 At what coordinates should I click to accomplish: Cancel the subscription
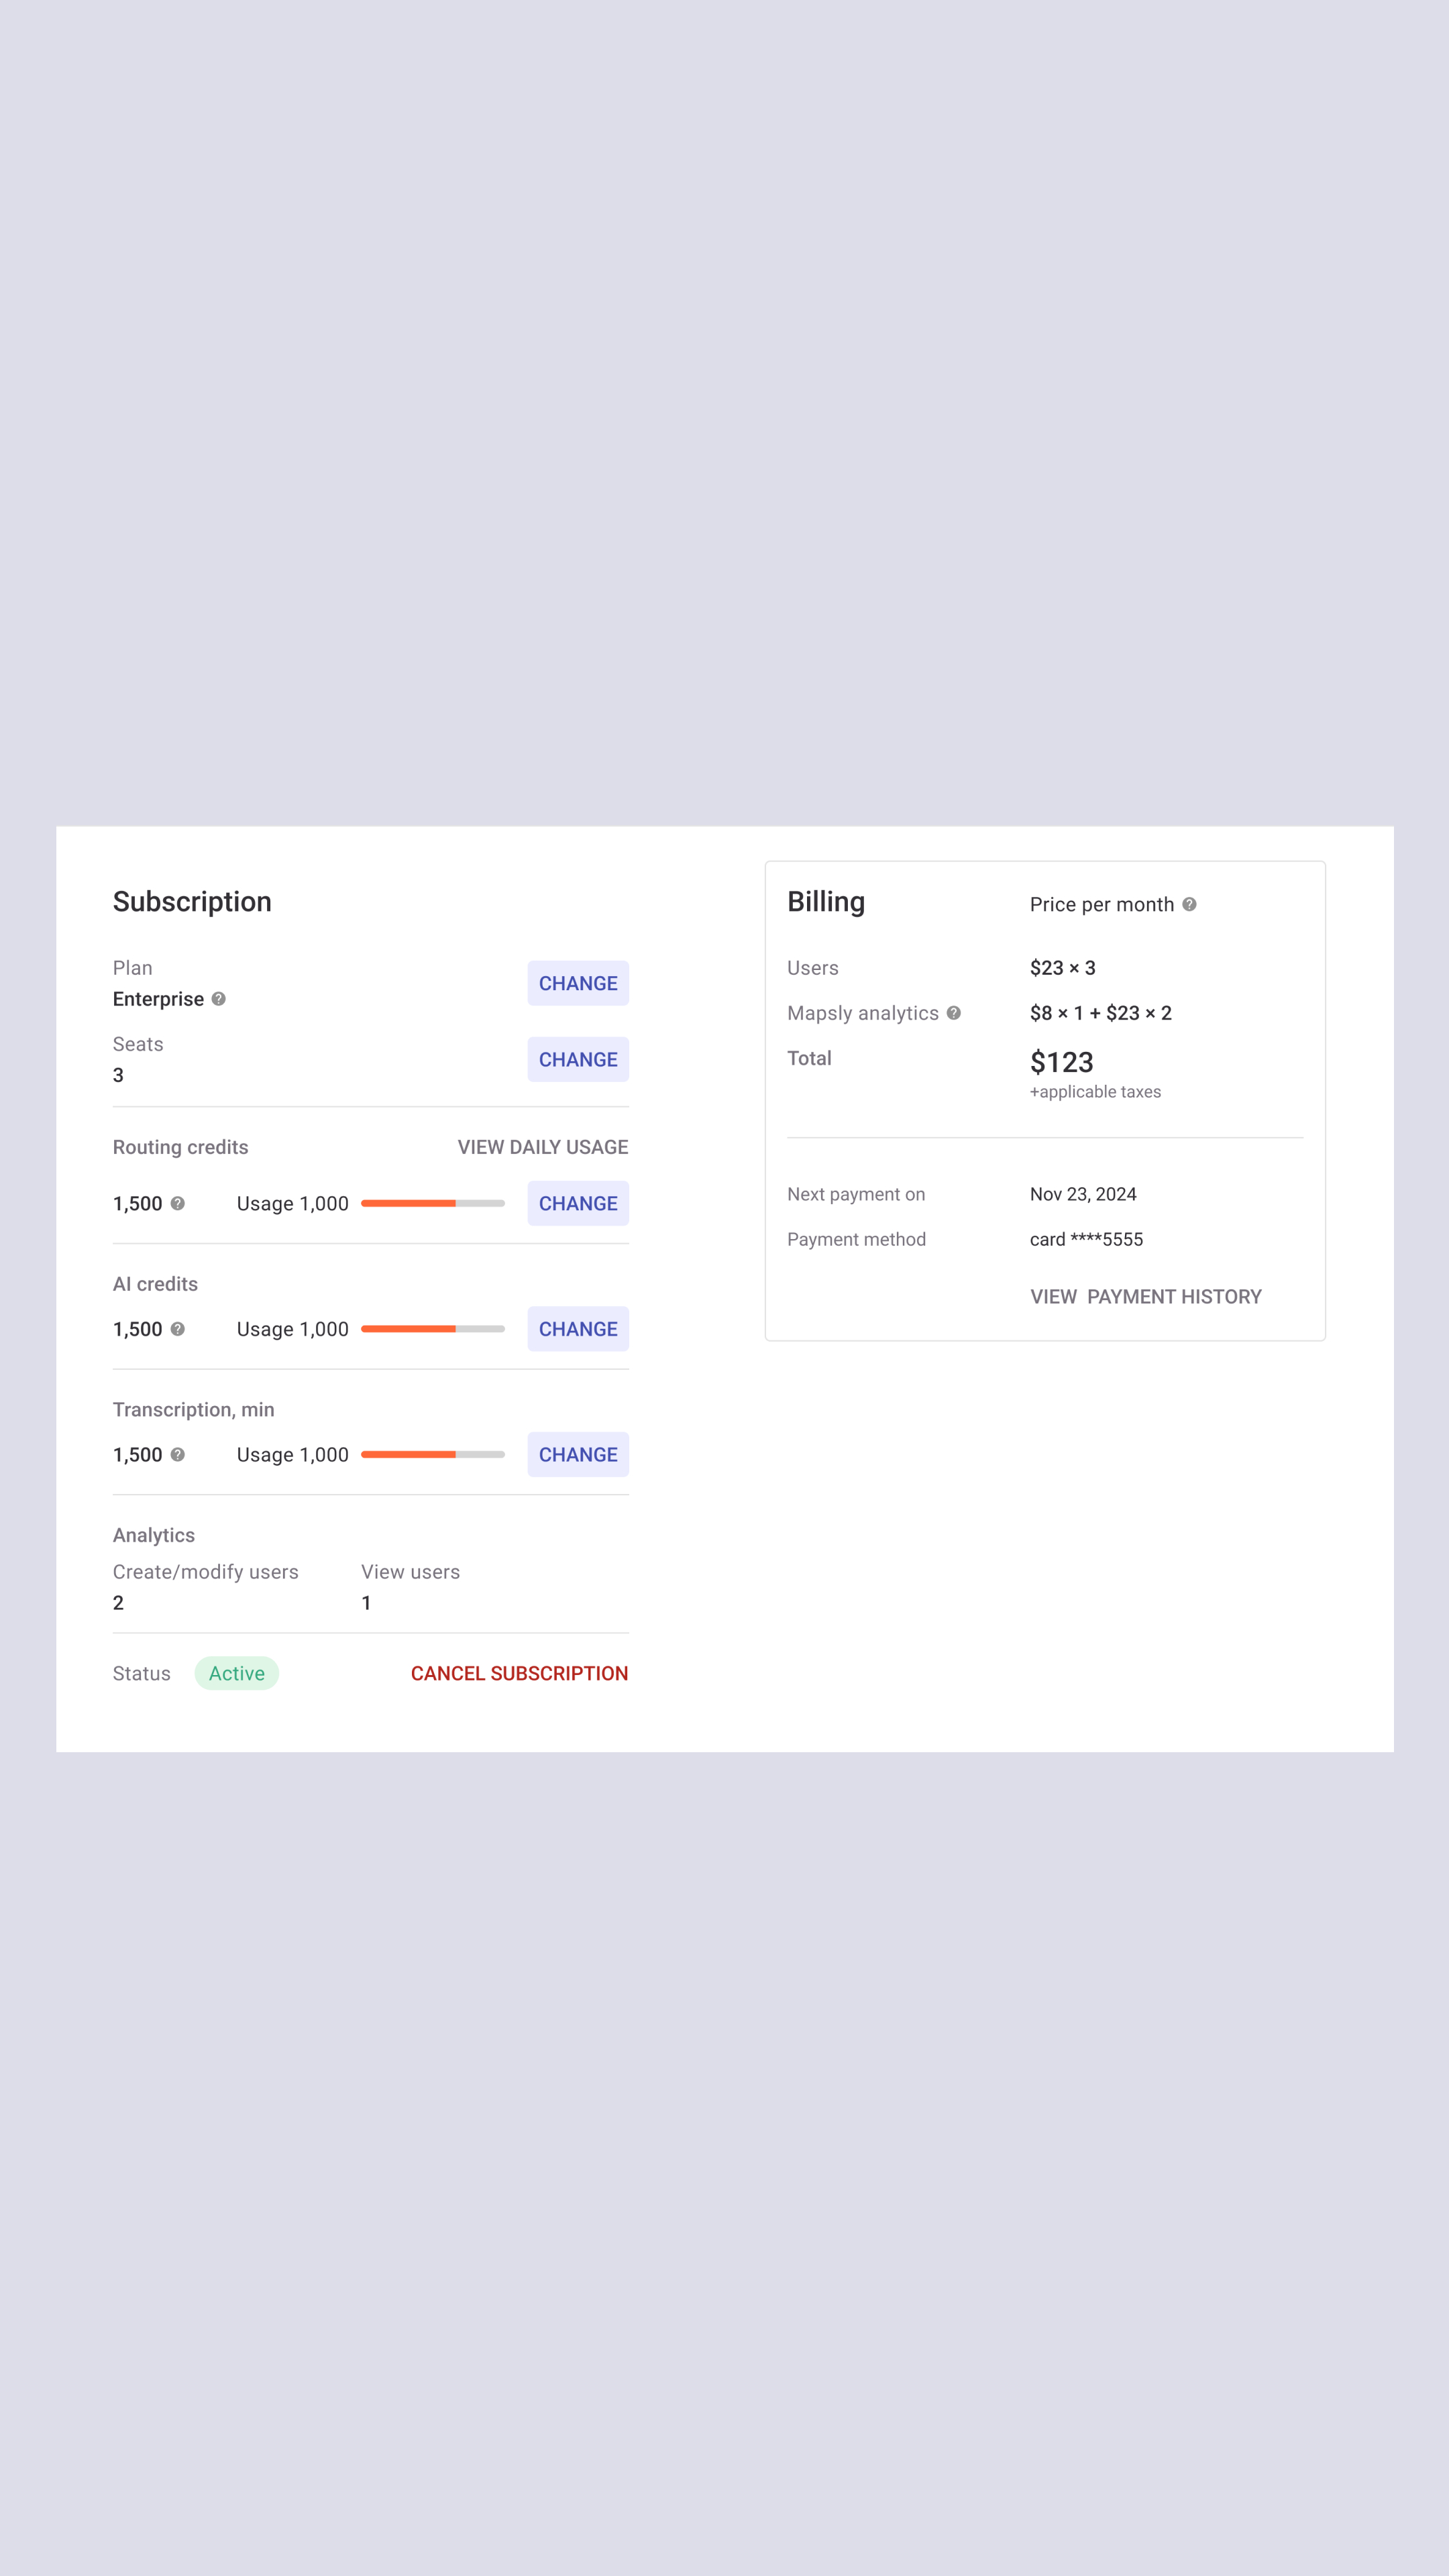click(x=519, y=1673)
